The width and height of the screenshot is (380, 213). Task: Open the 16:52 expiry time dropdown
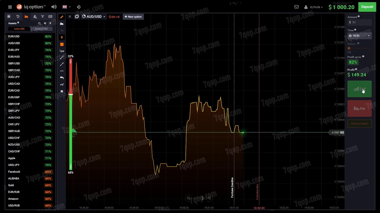[x=360, y=36]
